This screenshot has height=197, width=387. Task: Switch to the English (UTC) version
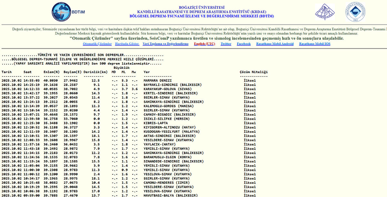click(204, 44)
